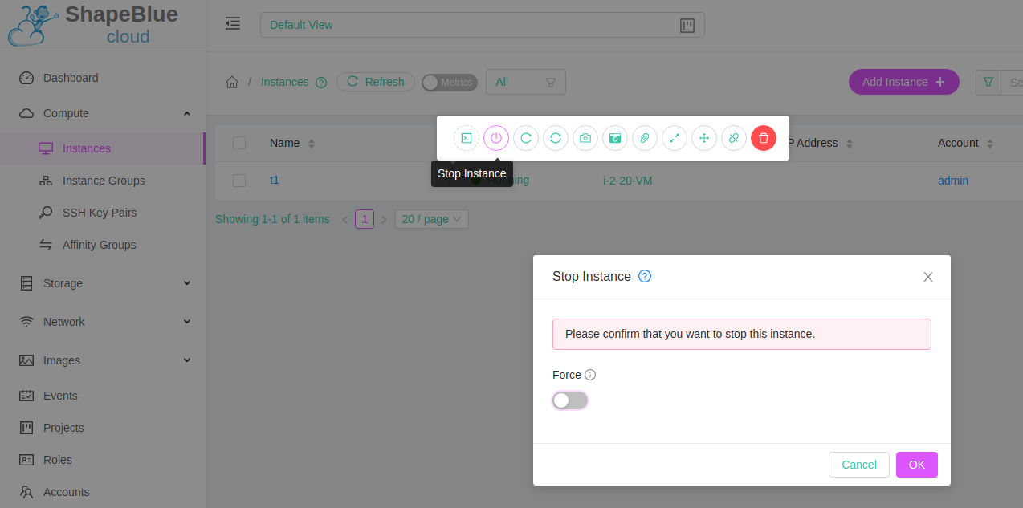This screenshot has width=1023, height=508.
Task: Click the unlink icon in action toolbar
Action: pyautogui.click(x=734, y=138)
